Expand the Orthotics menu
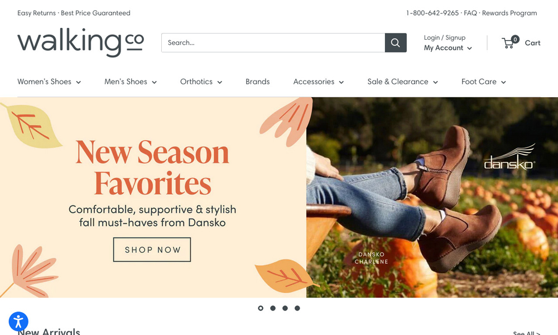The height and width of the screenshot is (335, 558). 201,82
